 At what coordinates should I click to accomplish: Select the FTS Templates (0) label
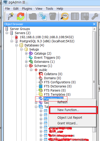click(57, 94)
